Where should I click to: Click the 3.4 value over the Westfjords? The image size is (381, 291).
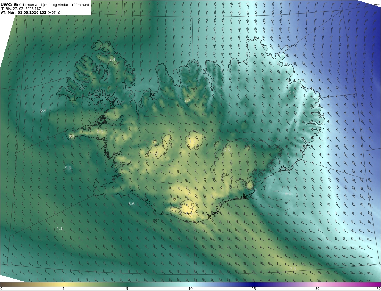pyautogui.click(x=112, y=60)
